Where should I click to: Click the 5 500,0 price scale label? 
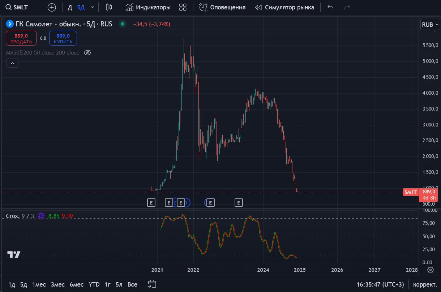pos(430,46)
